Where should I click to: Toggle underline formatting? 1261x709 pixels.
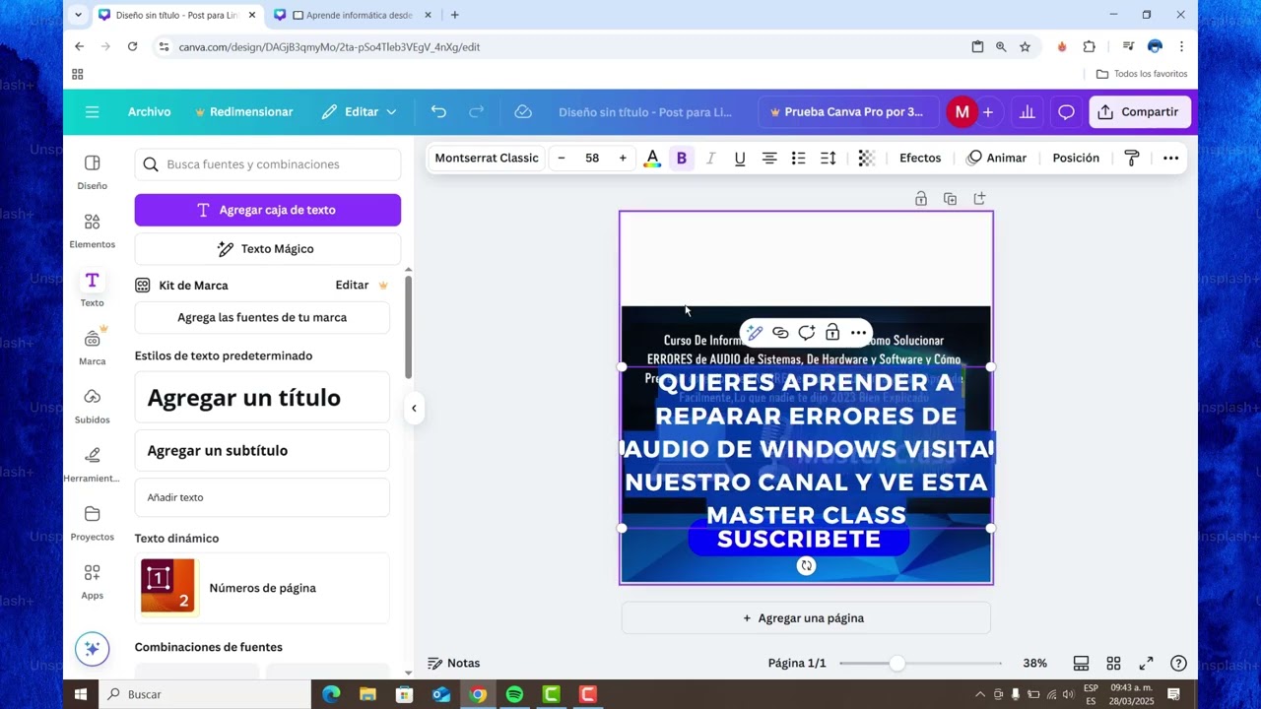pyautogui.click(x=740, y=159)
